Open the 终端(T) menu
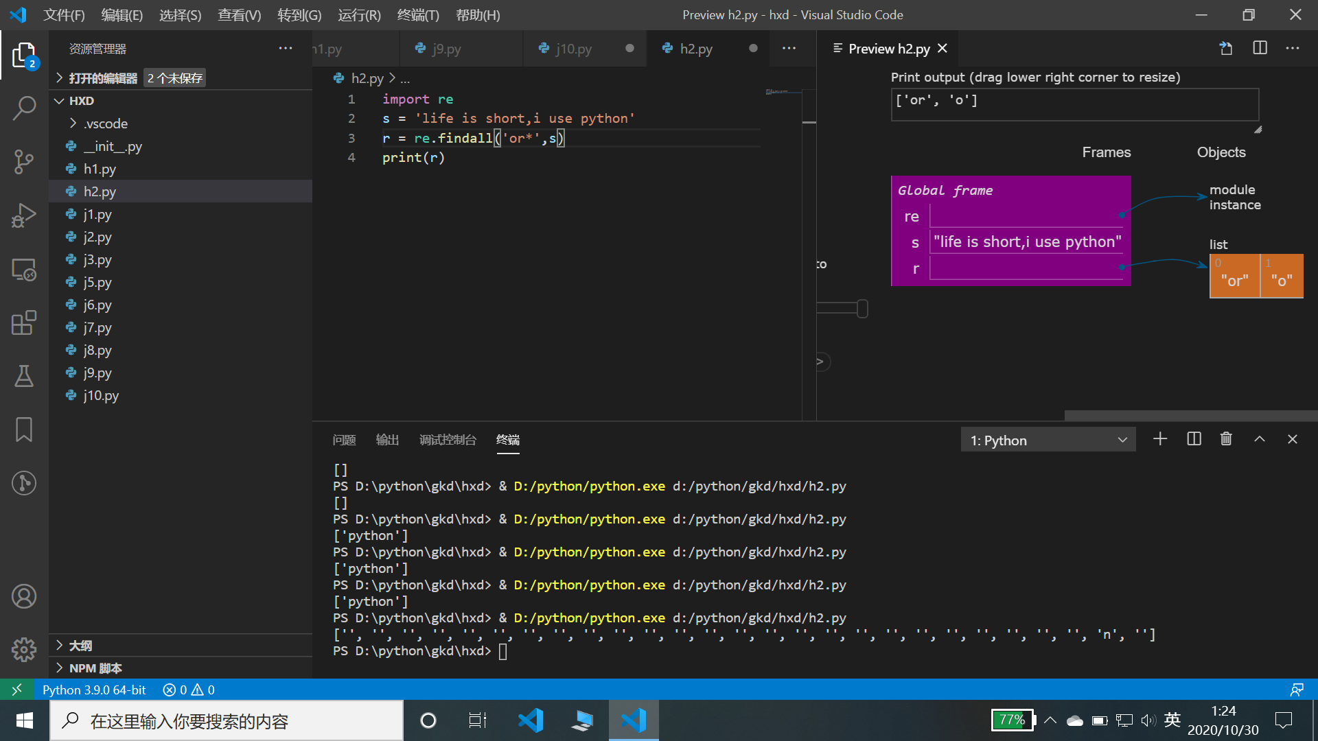Screen dimensions: 1318x741 click(418, 15)
